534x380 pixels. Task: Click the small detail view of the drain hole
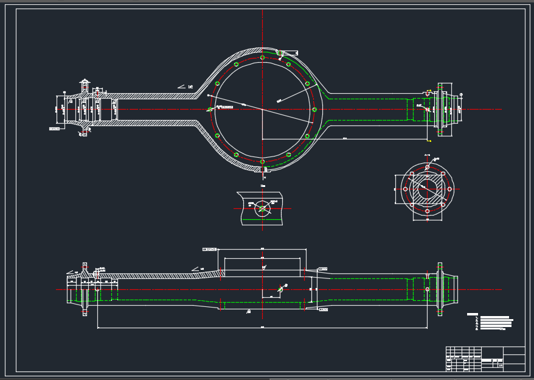[262, 208]
